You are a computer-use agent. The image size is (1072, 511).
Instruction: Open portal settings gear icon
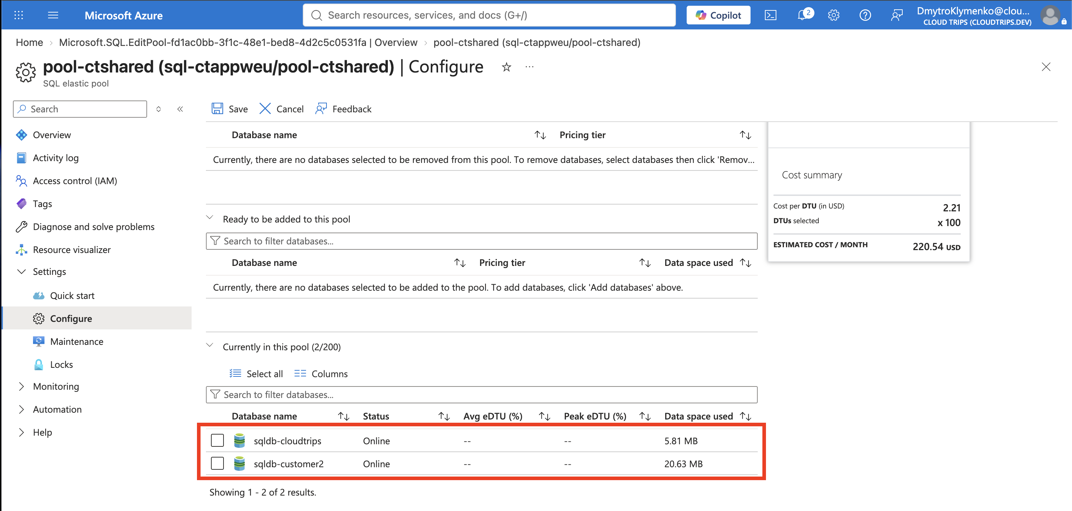point(833,15)
